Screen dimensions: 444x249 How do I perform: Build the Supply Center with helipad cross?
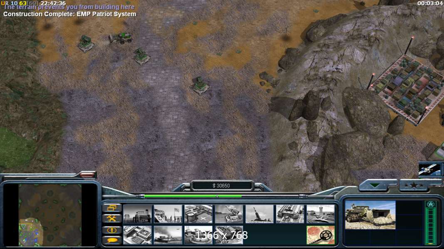[x=198, y=214]
